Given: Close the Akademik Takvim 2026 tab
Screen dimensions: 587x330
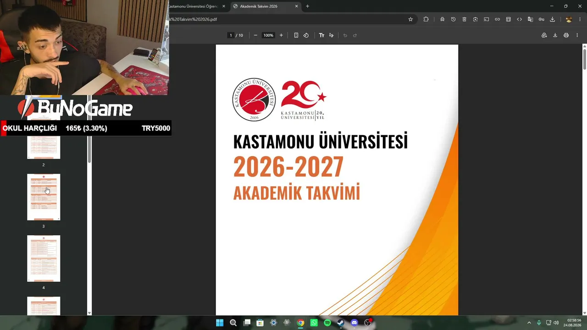Looking at the screenshot, I should [296, 6].
